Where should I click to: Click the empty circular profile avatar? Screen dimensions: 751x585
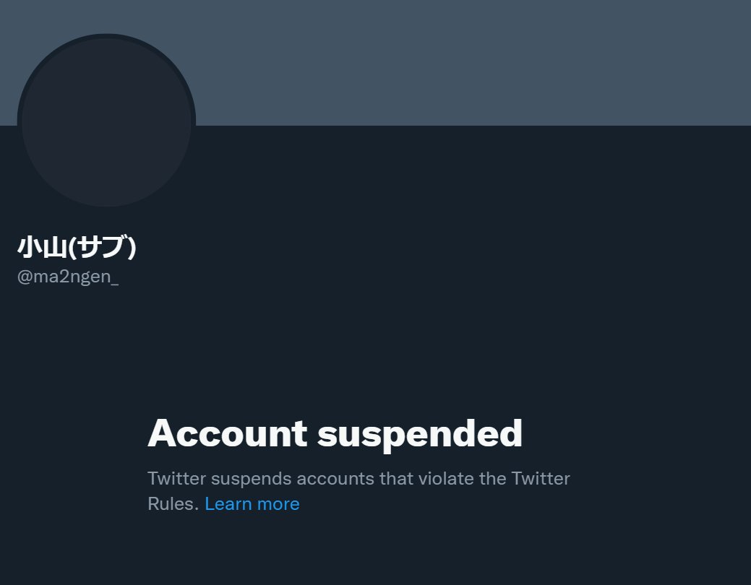pos(106,121)
